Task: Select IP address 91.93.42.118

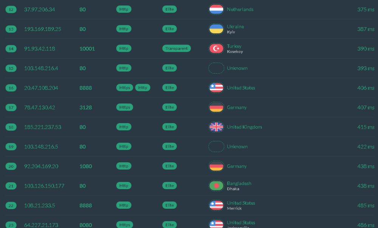Action: pos(40,49)
